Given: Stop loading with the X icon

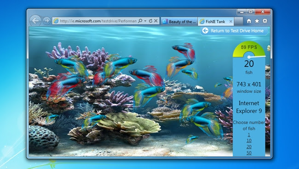Looking at the screenshot, I should pyautogui.click(x=156, y=21).
